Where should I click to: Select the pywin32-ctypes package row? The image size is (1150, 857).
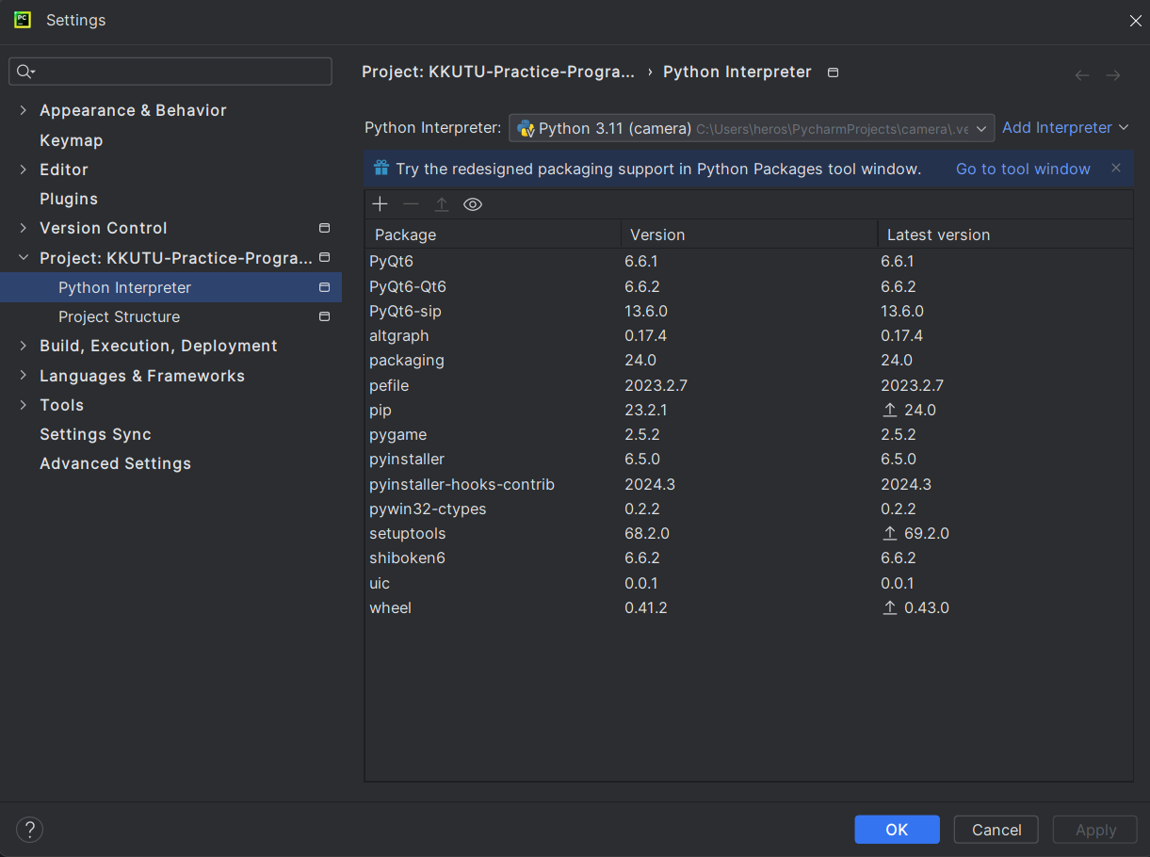tap(749, 509)
